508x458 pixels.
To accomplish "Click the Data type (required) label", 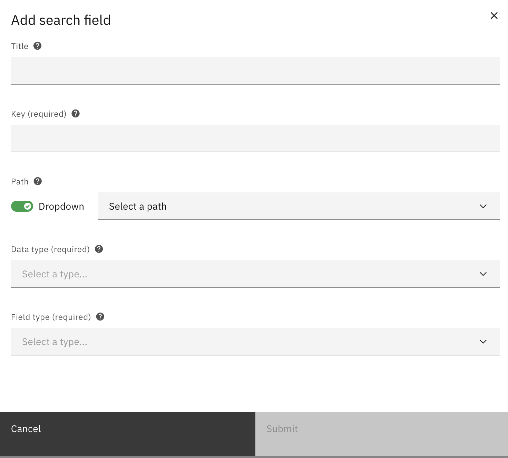I will click(x=50, y=249).
